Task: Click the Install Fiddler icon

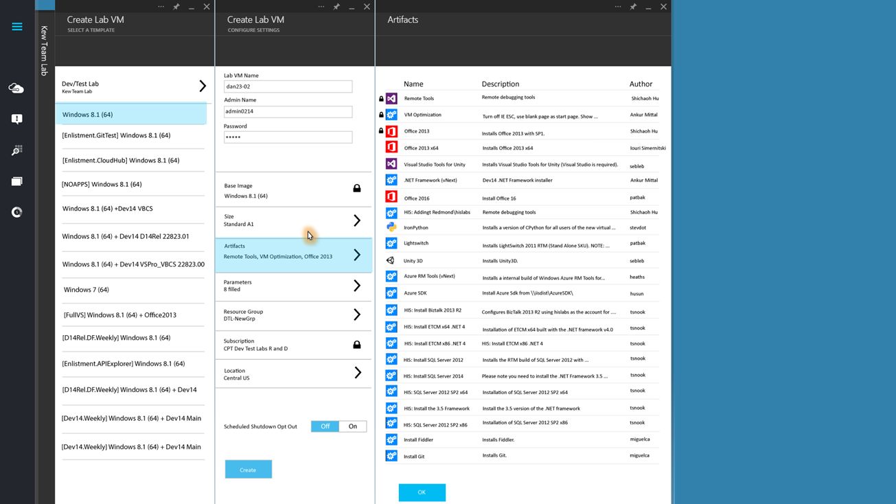Action: pos(391,439)
